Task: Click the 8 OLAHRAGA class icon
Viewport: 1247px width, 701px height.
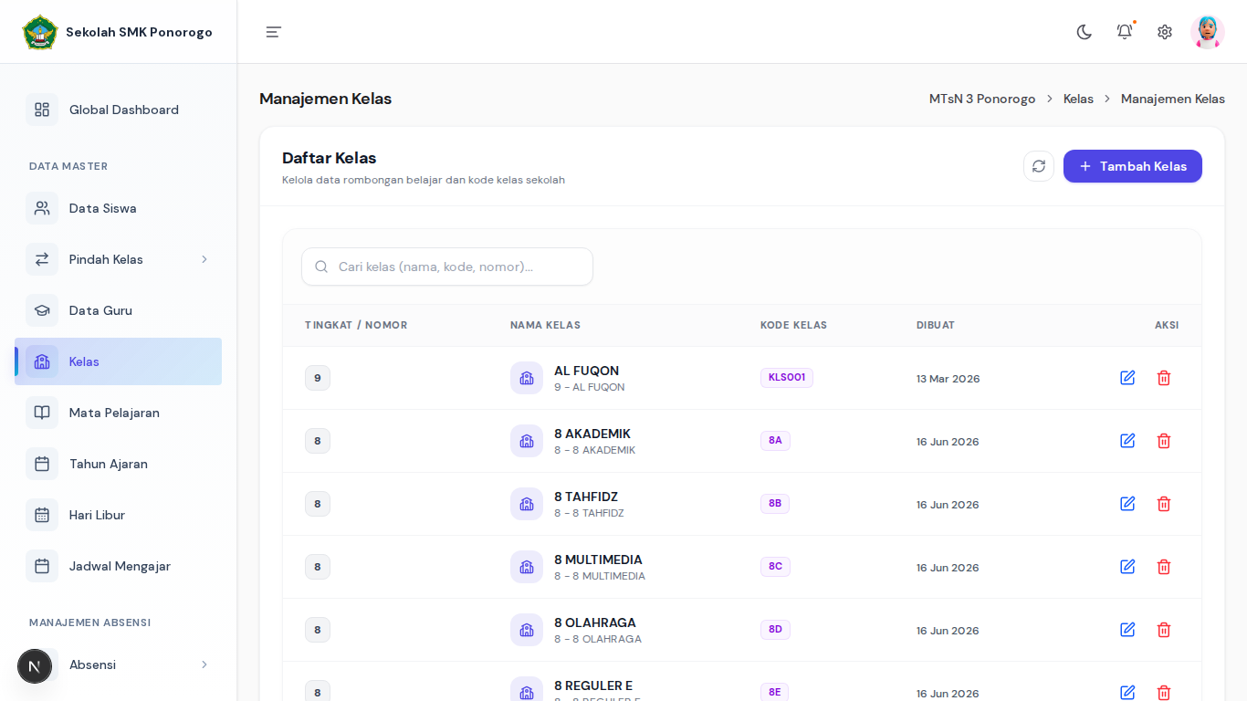Action: pos(527,630)
